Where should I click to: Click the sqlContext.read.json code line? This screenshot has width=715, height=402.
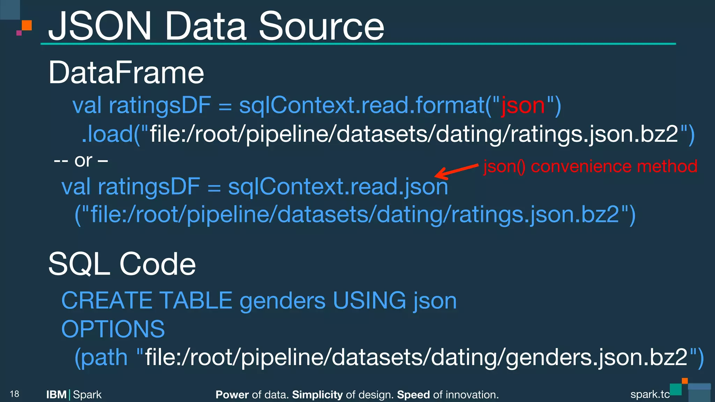[255, 187]
